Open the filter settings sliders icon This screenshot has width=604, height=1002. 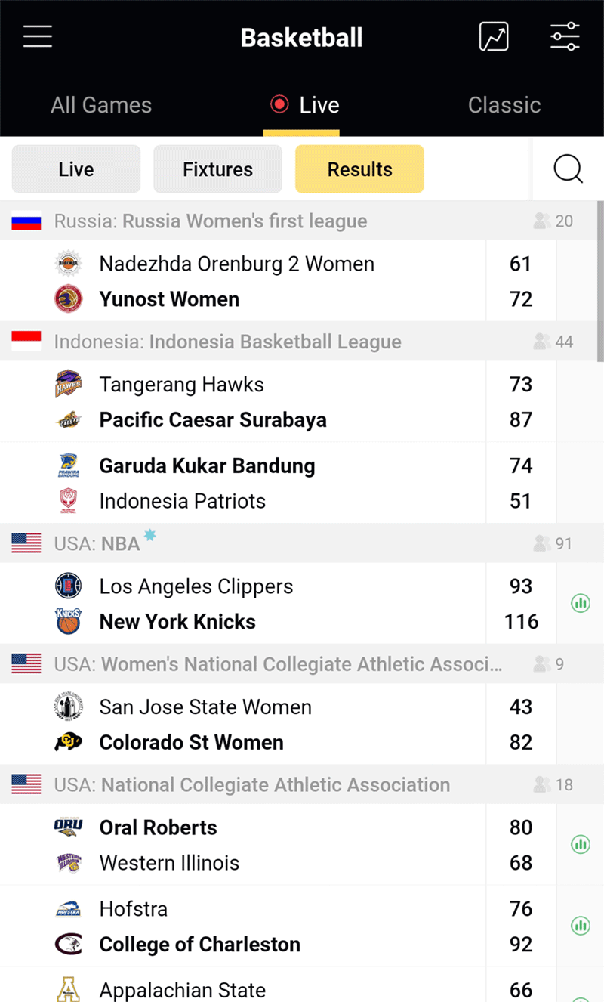point(565,36)
